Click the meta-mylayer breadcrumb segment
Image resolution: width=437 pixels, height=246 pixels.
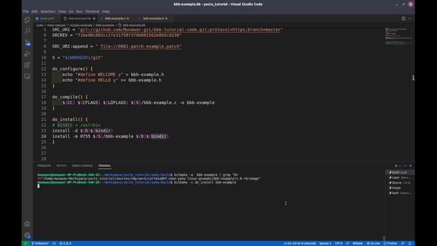click(x=56, y=25)
